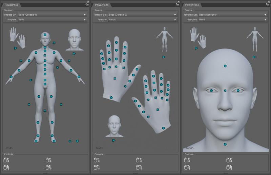The image size is (271, 175).
Task: Hands panel: open the body figure thumbnail
Action: click(x=165, y=39)
